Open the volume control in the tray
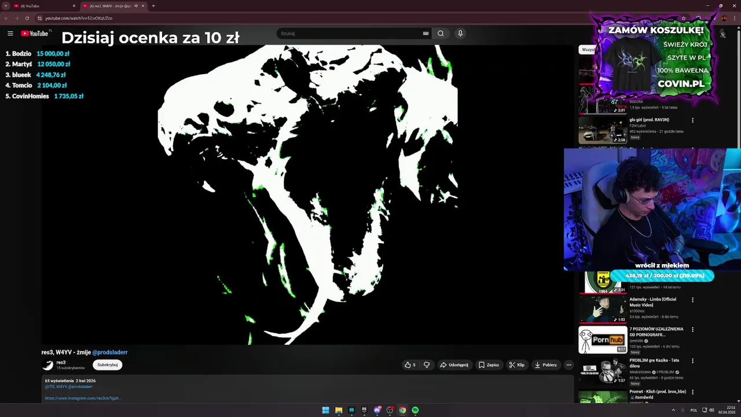Image resolution: width=741 pixels, height=417 pixels. (x=711, y=410)
